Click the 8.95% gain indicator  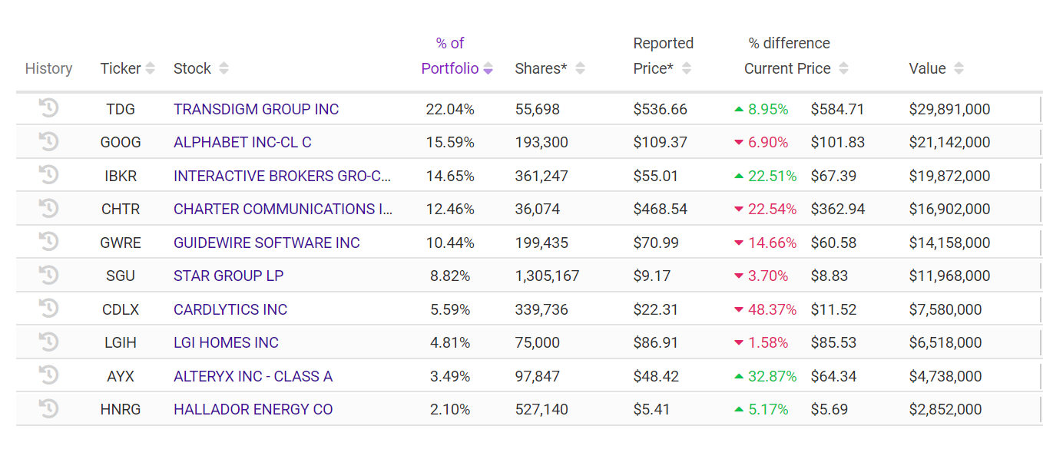[x=761, y=109]
